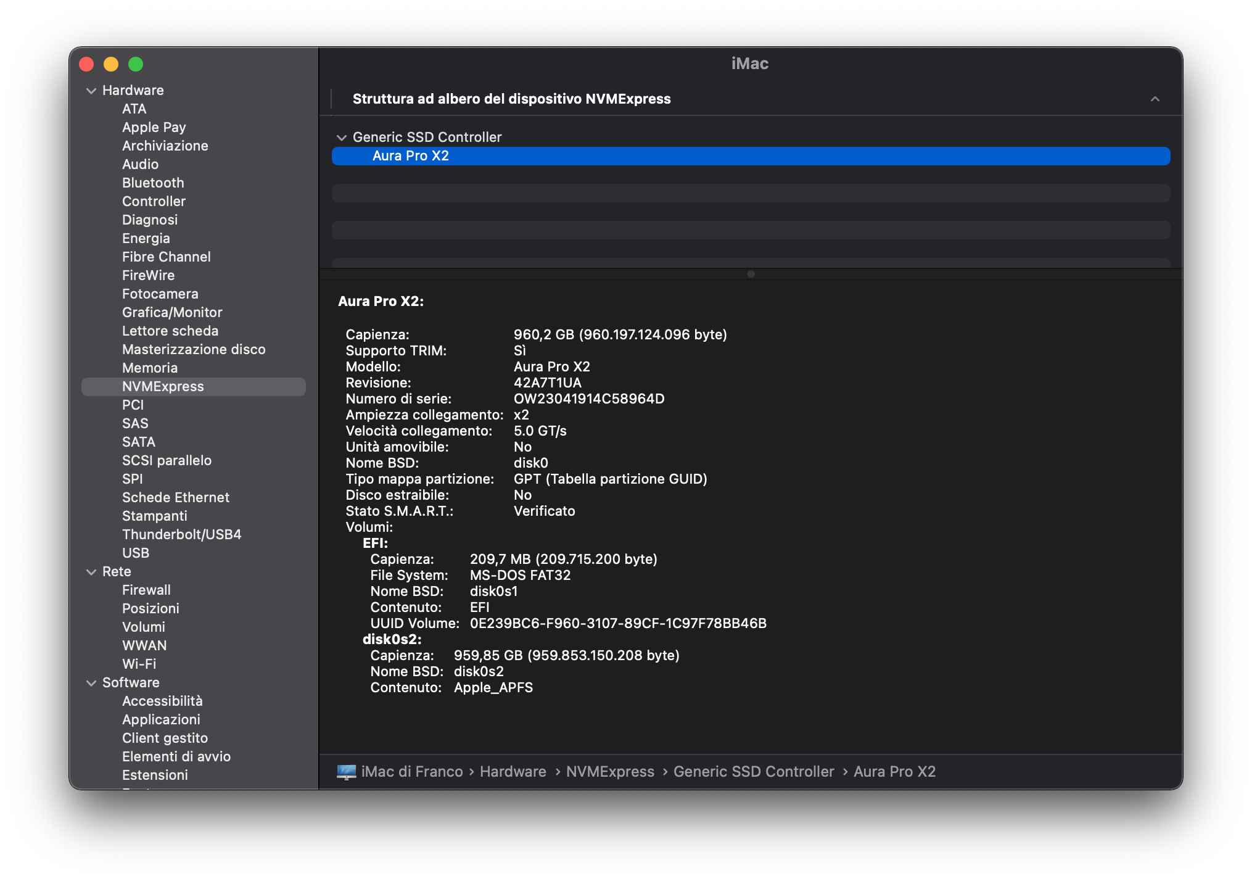Click the iMac computer icon in path bar
Image resolution: width=1252 pixels, height=881 pixels.
pos(347,772)
